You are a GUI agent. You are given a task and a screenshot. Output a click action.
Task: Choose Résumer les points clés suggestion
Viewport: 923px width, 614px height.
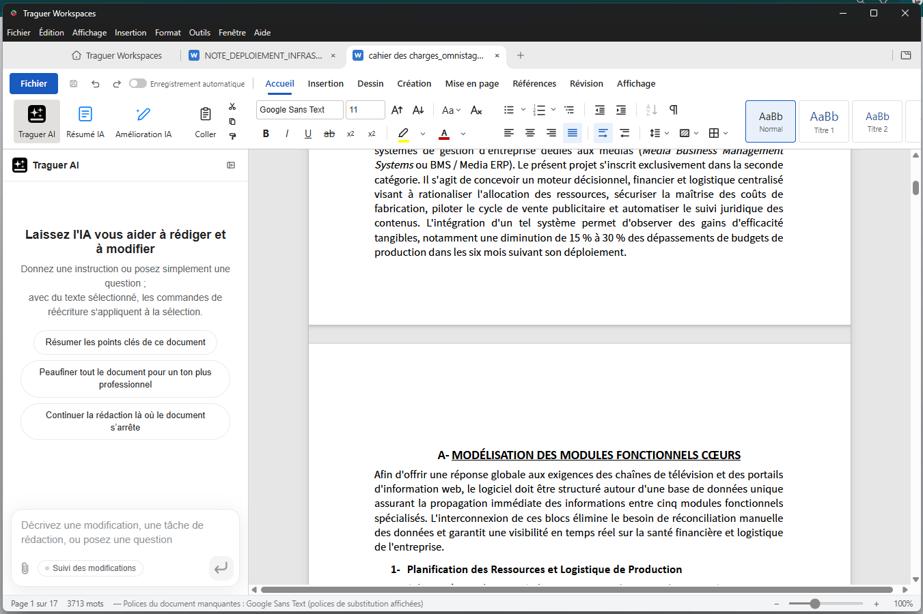coord(126,342)
